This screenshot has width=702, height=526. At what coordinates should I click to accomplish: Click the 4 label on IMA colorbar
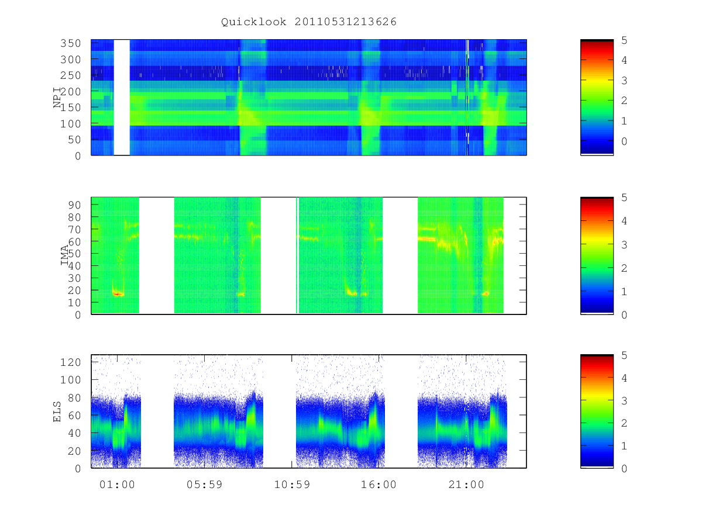[x=625, y=221]
